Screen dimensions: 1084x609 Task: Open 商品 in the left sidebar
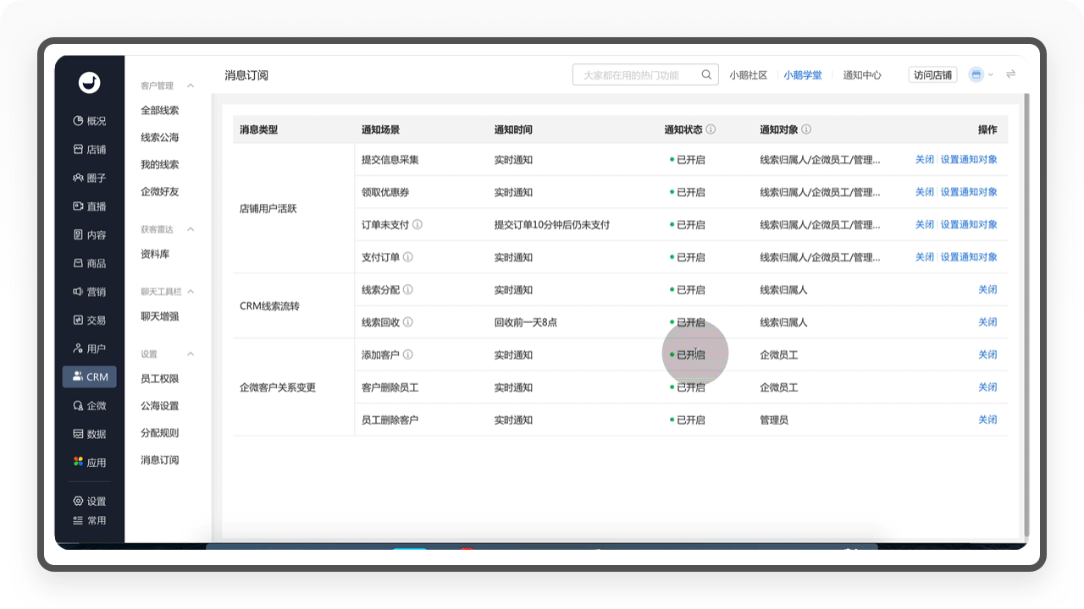point(90,264)
